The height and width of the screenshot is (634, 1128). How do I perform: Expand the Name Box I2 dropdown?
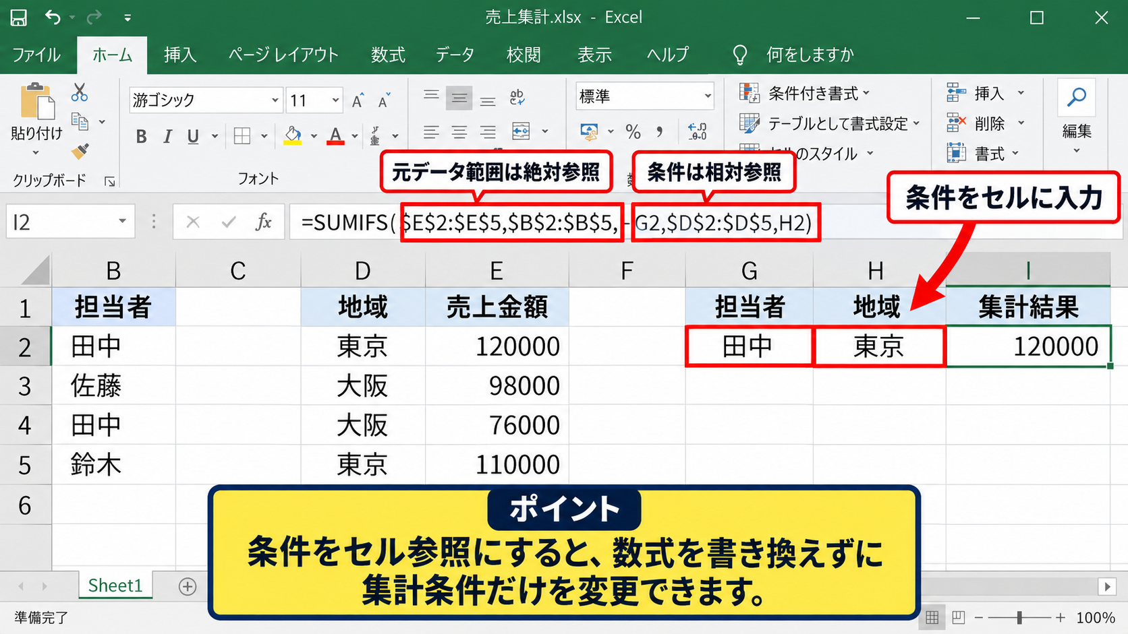point(122,222)
